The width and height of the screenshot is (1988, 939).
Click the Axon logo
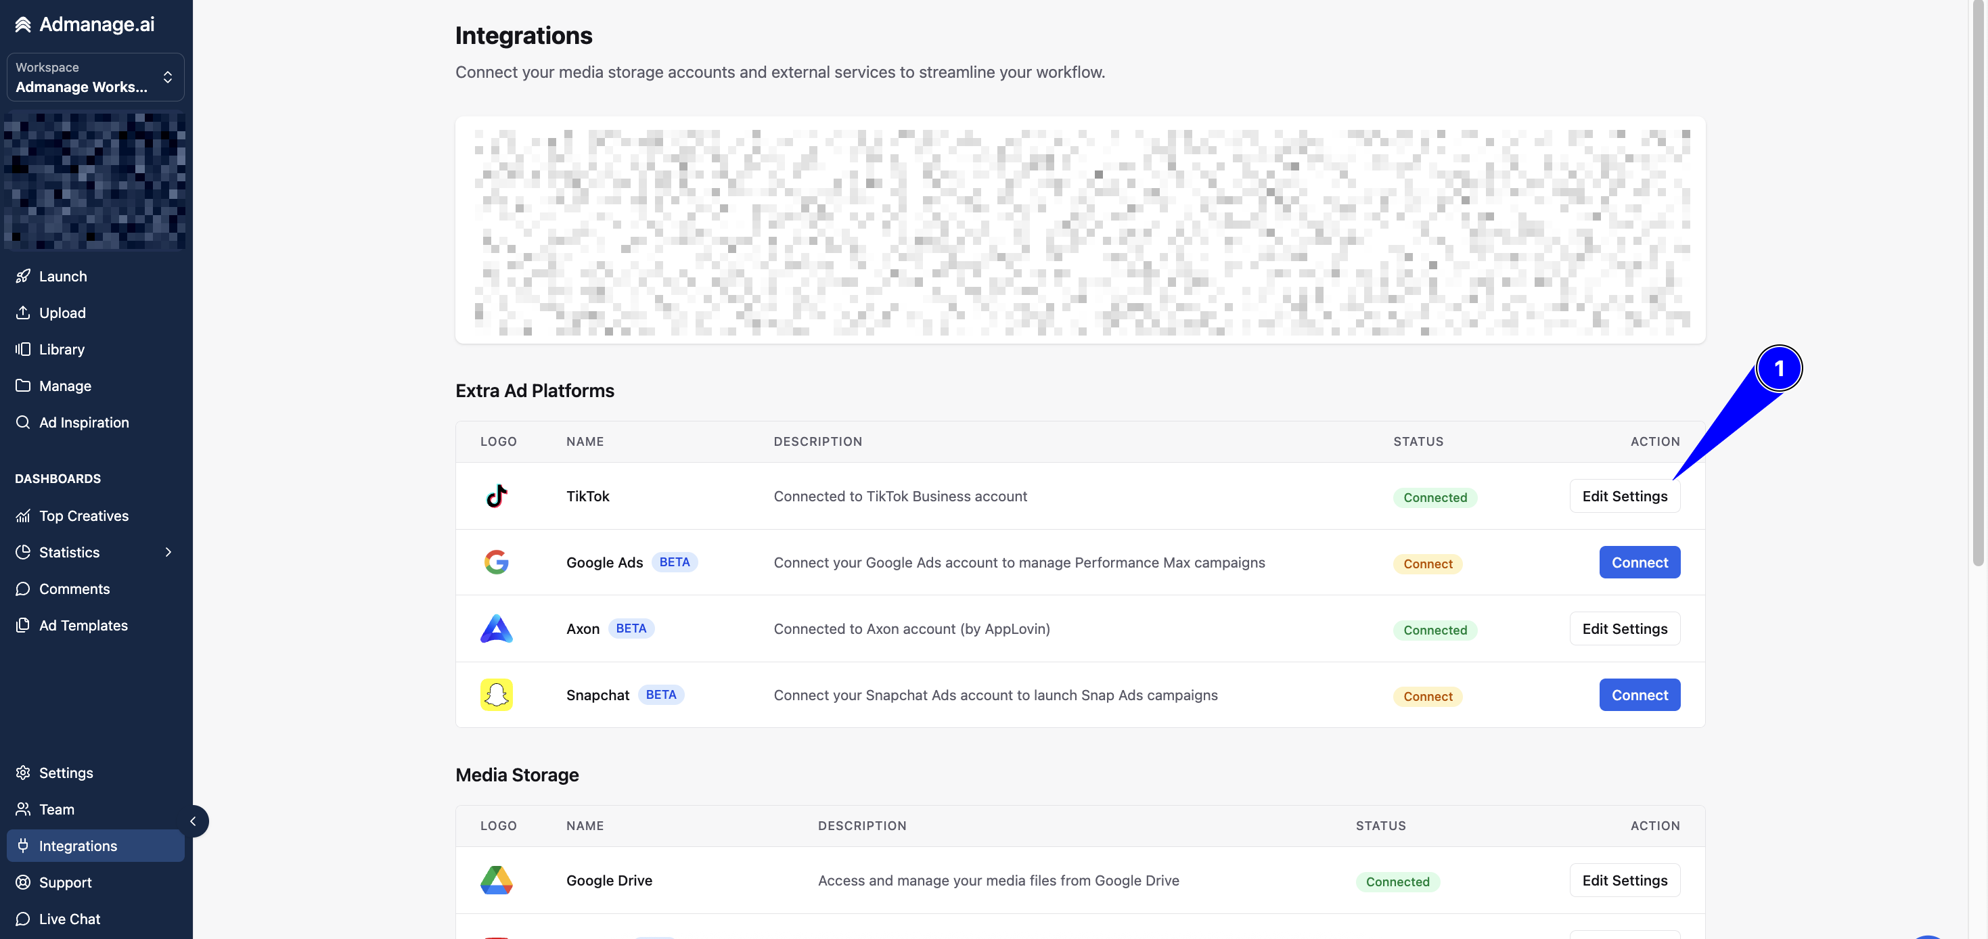click(496, 629)
